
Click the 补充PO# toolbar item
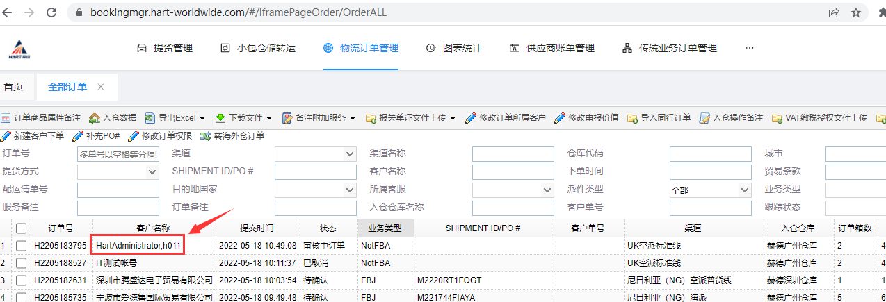click(x=97, y=135)
